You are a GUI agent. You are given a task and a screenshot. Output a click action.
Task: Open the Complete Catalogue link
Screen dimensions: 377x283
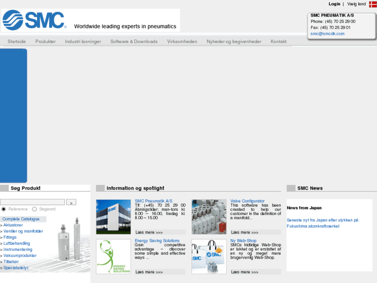click(21, 219)
